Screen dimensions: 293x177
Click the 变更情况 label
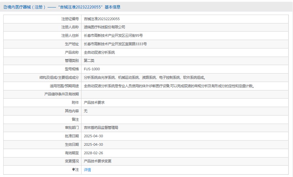72,161
